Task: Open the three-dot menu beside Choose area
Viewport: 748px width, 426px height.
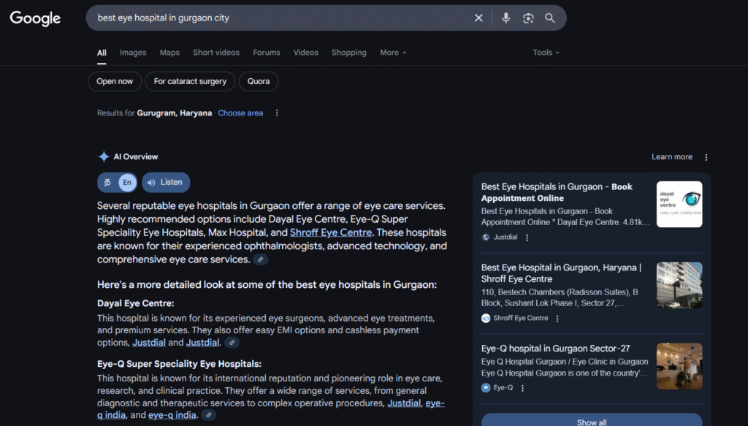Action: point(277,113)
